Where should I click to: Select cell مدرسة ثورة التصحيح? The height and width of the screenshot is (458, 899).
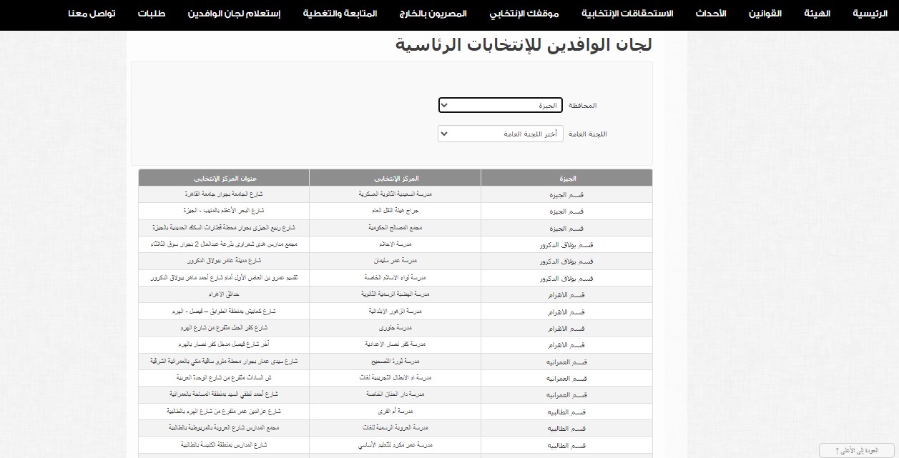pyautogui.click(x=396, y=362)
